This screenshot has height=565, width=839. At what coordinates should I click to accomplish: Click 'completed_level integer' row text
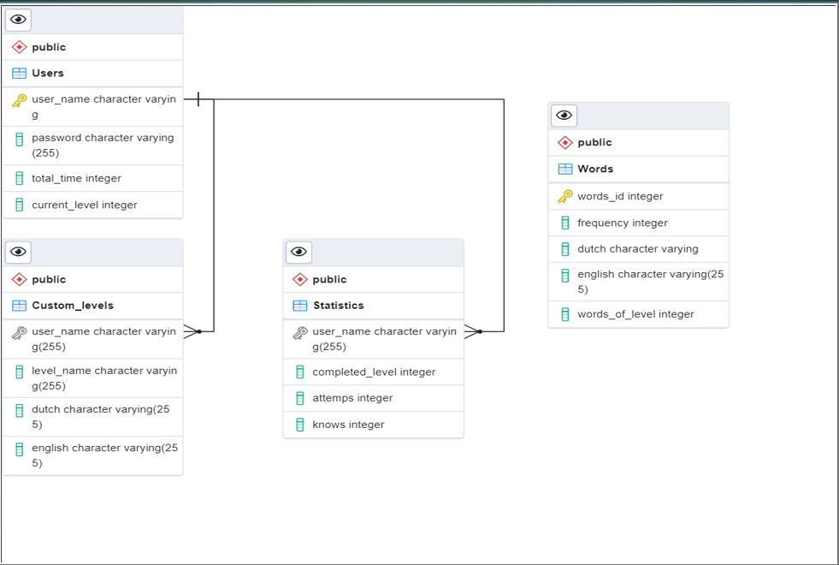click(374, 372)
